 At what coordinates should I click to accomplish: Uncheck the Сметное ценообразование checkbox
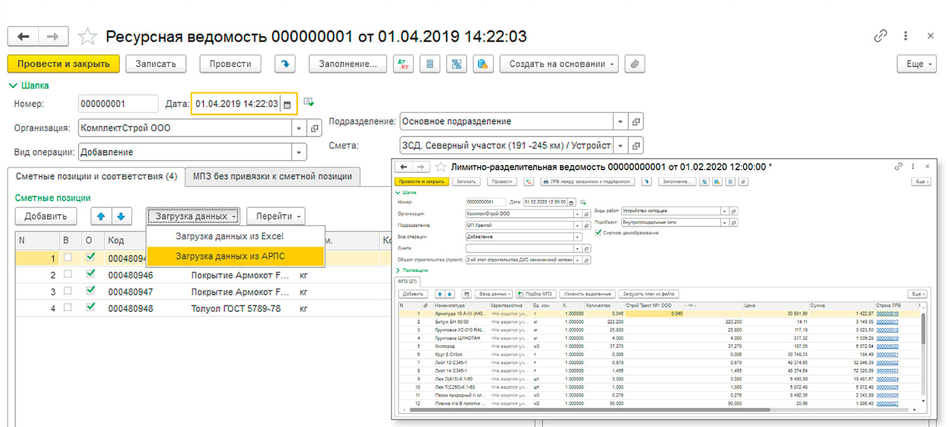pyautogui.click(x=599, y=233)
